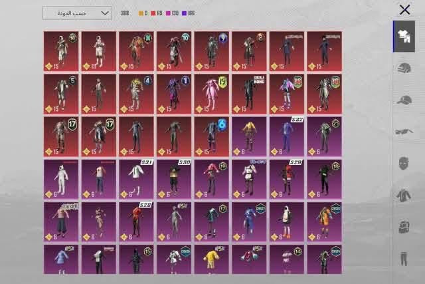Open the helmet category icon
This screenshot has width=425, height=284.
(404, 68)
